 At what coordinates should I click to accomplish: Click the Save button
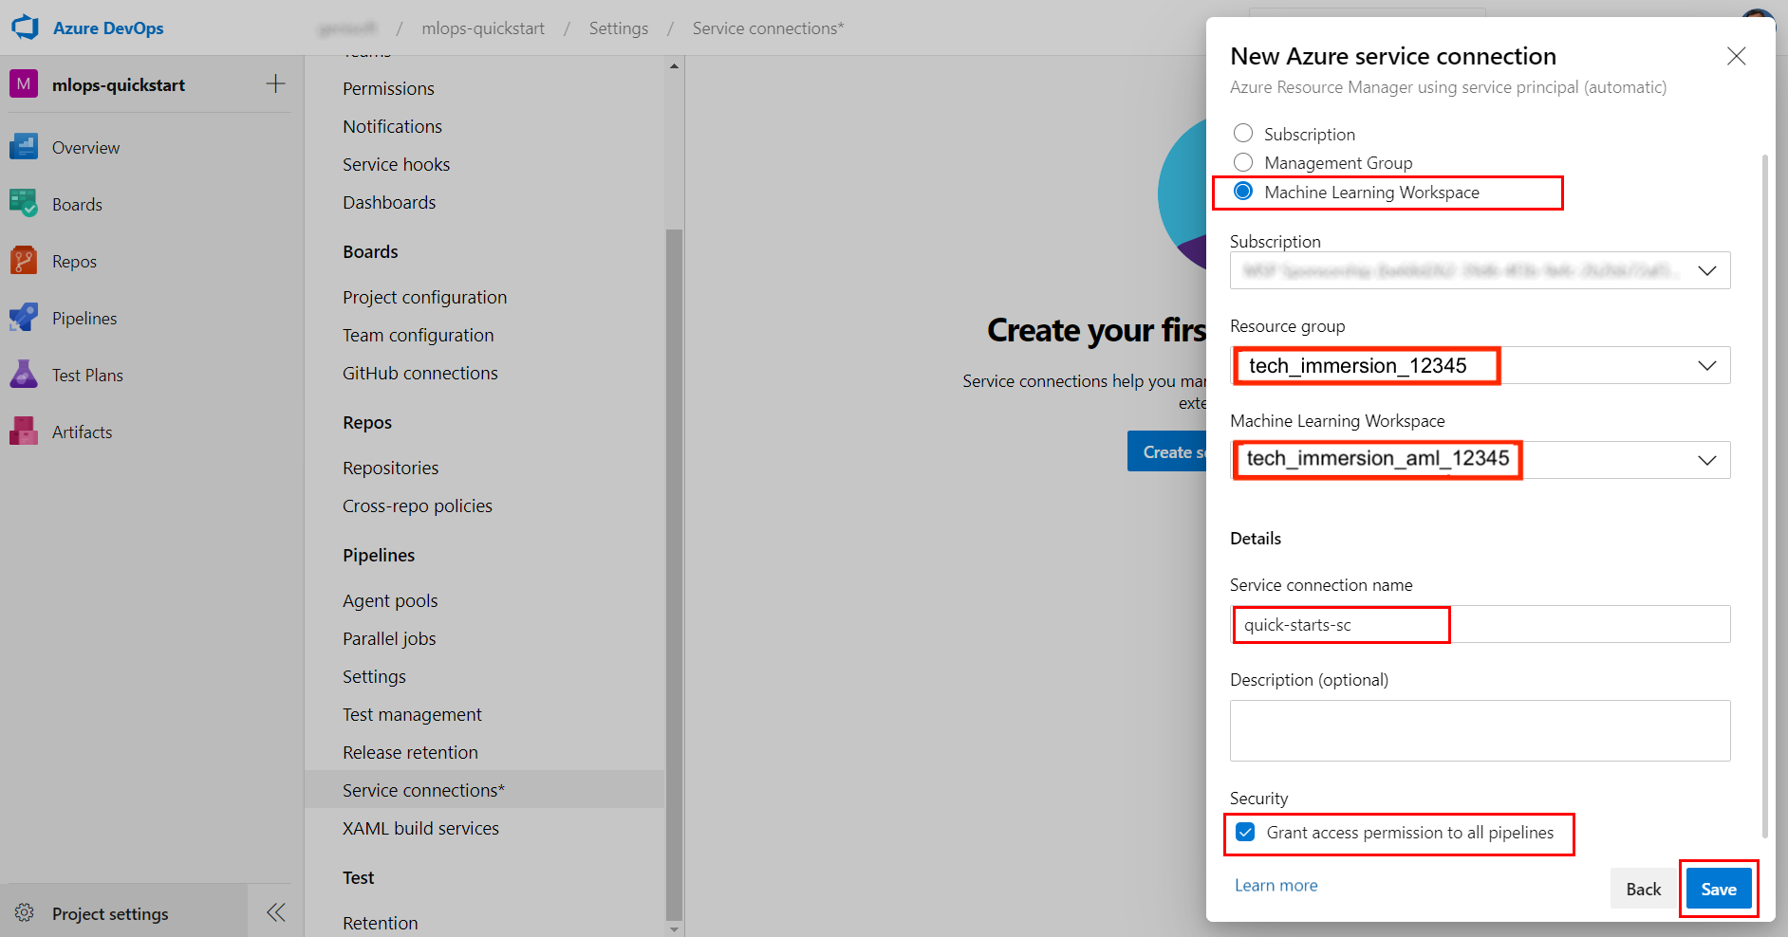click(1719, 889)
